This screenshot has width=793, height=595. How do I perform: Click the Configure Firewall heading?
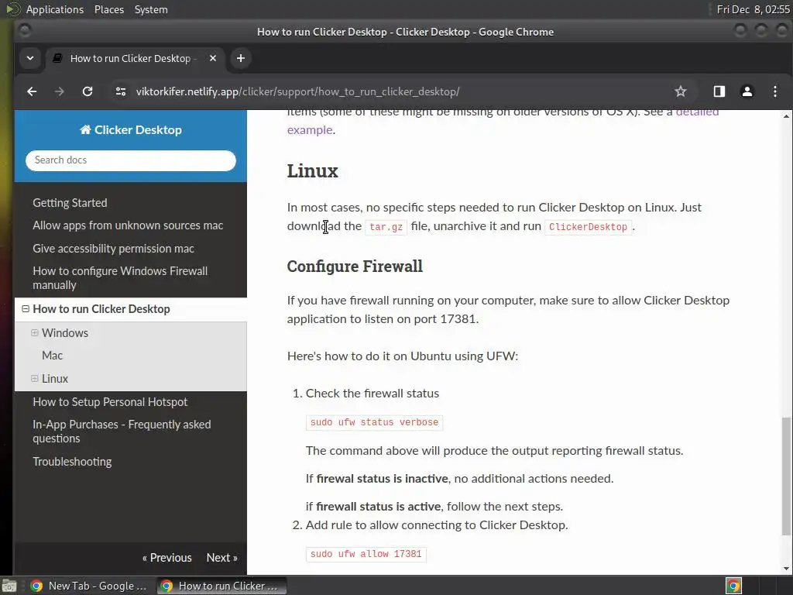(x=355, y=267)
